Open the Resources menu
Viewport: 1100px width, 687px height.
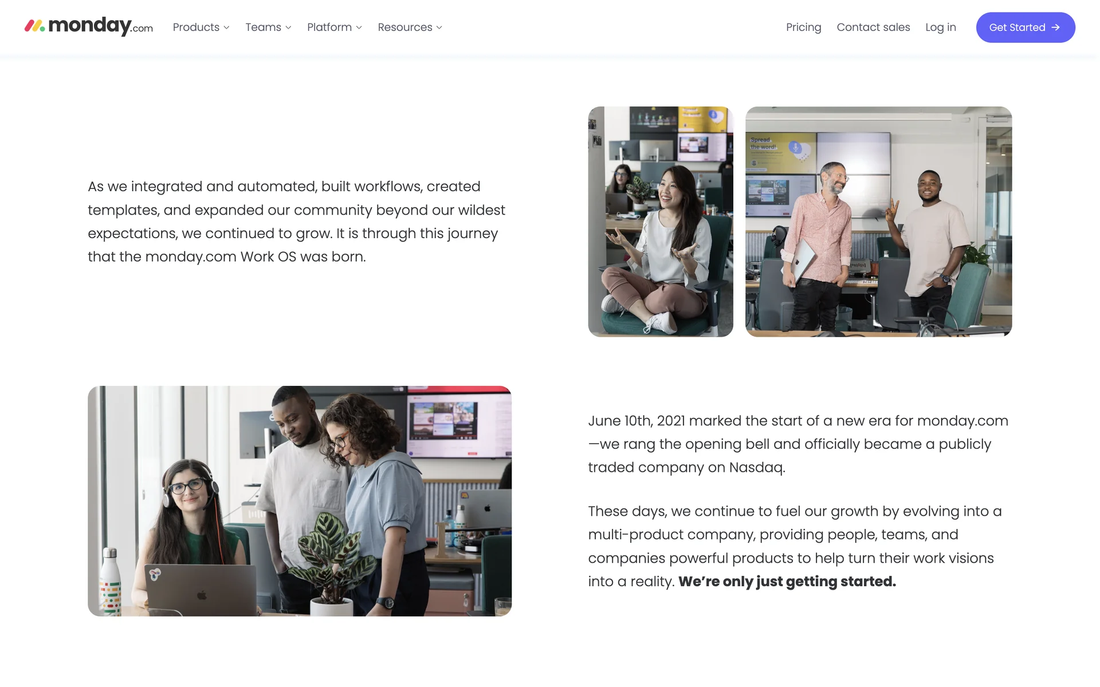[x=404, y=27]
